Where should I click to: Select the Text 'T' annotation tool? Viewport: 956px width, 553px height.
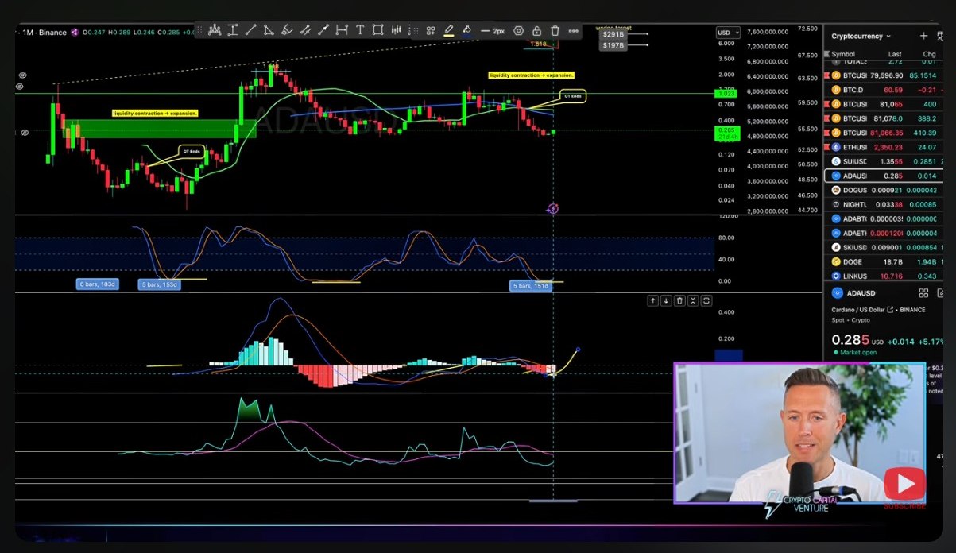point(360,30)
